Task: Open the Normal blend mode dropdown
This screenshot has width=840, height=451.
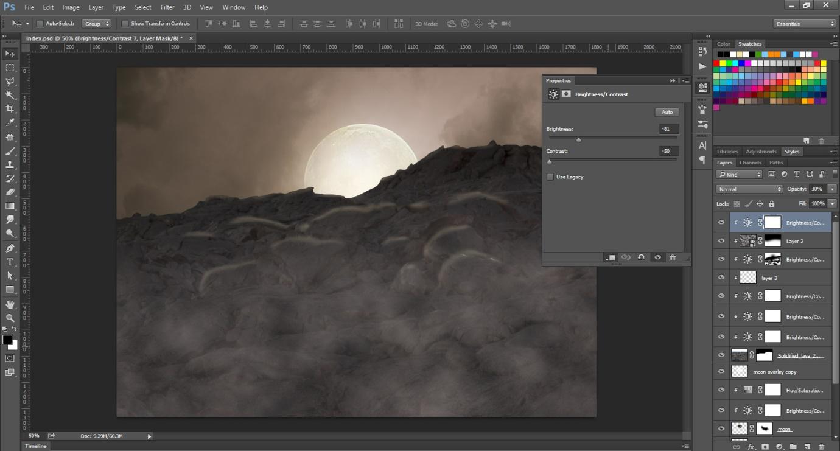Action: click(749, 189)
